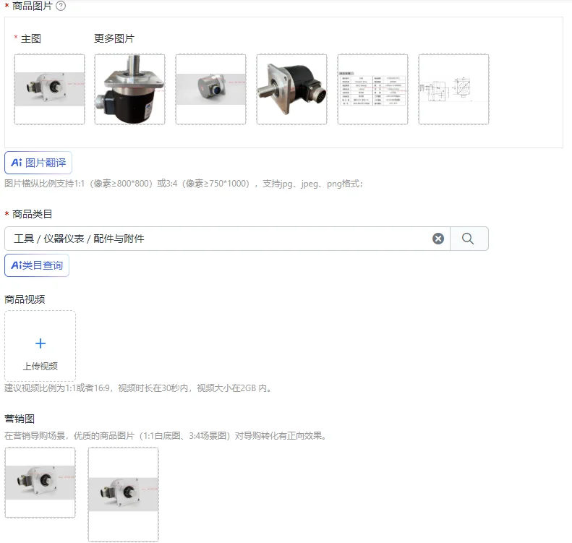572x543 pixels.
Task: Click the plus icon to add video
Action: pyautogui.click(x=40, y=343)
